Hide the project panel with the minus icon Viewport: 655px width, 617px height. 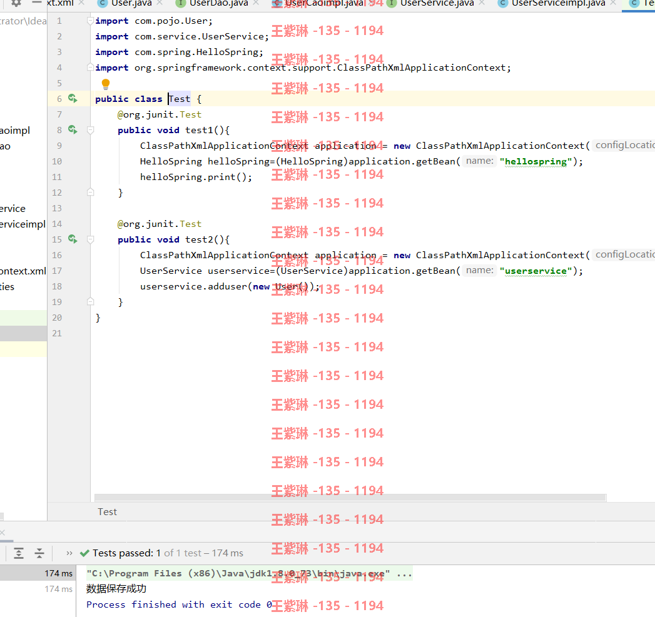point(37,2)
